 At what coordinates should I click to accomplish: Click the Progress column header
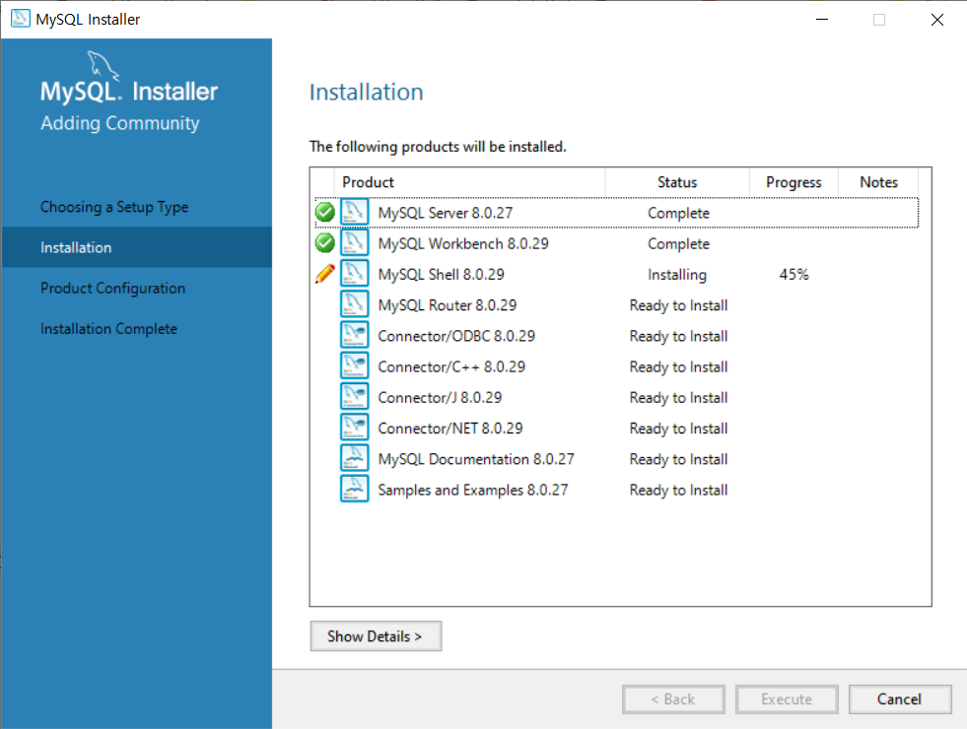(794, 182)
